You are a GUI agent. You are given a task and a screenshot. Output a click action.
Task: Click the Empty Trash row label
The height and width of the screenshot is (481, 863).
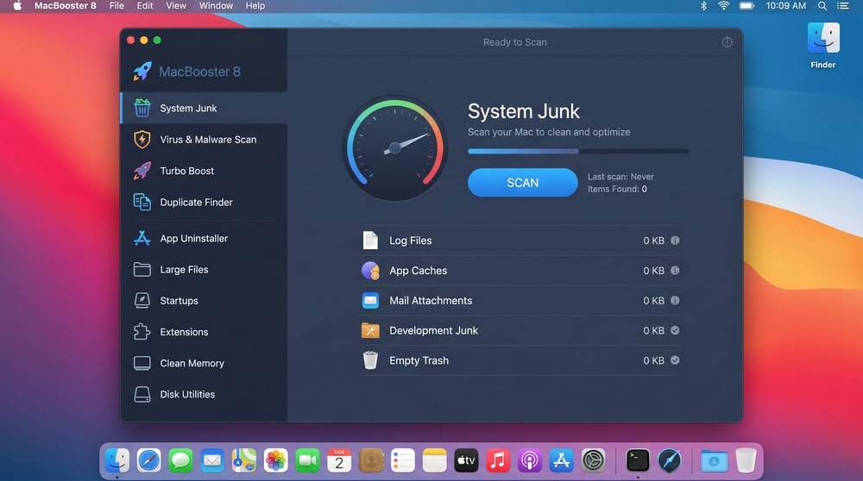tap(419, 360)
